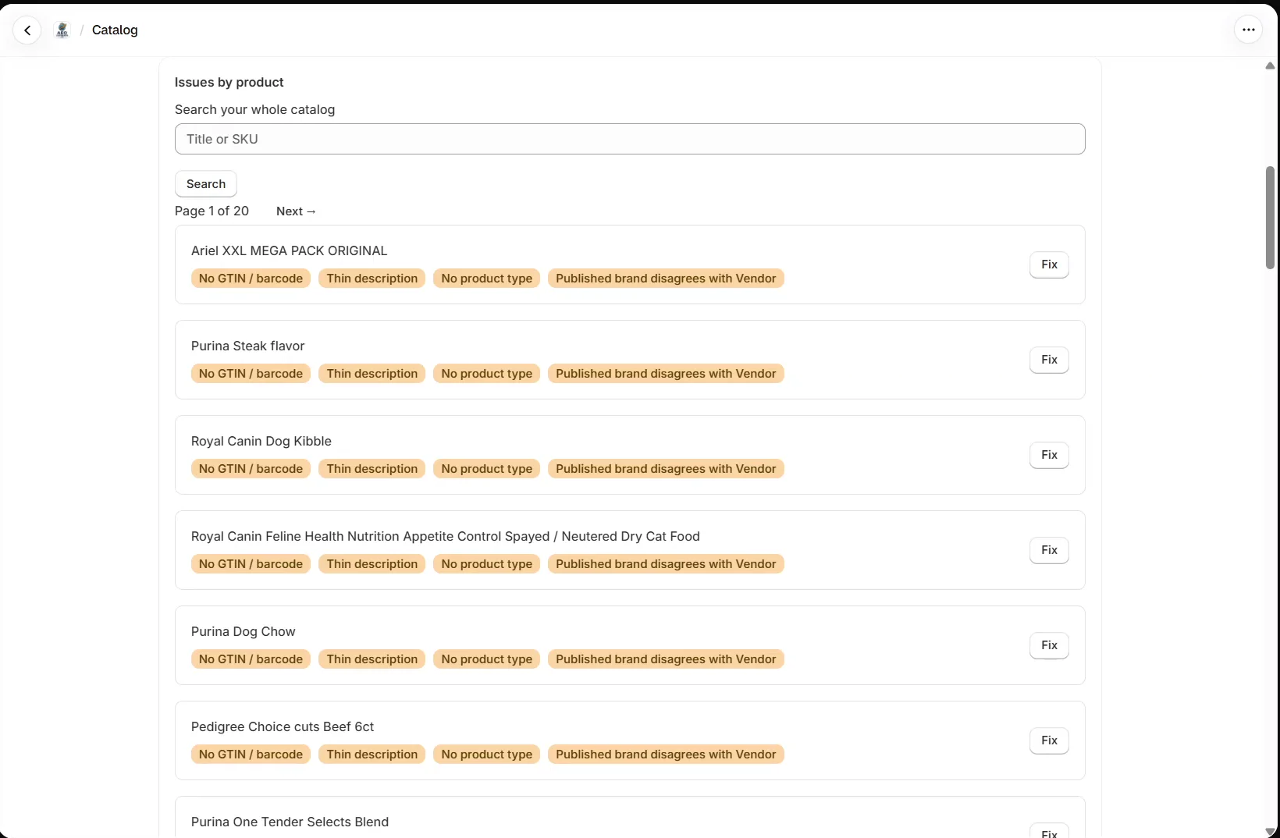Fix Royal Canin Feline Health Nutrition product
This screenshot has width=1280, height=838.
(1049, 550)
